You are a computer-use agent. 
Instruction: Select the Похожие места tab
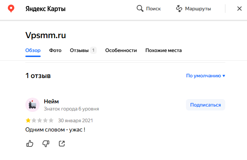163,50
